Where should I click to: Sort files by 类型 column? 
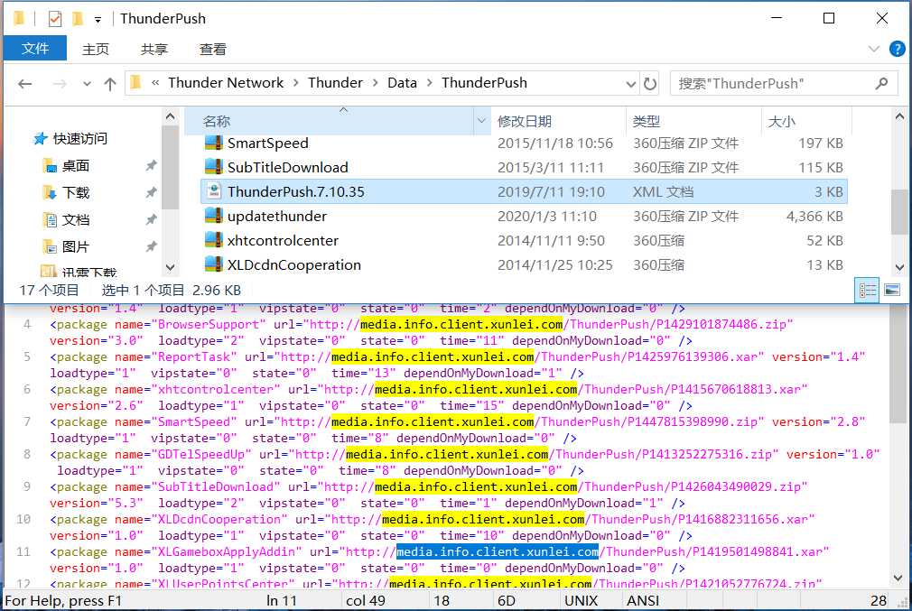647,122
